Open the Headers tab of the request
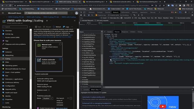The image size is (194, 109). [110, 32]
